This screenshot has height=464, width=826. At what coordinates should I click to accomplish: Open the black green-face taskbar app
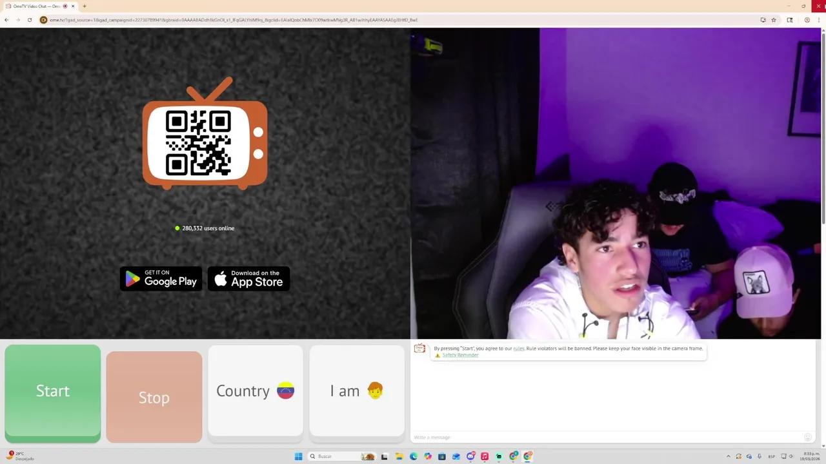[x=499, y=456]
